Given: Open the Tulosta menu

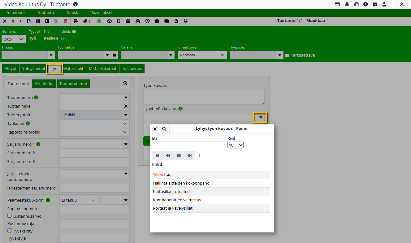Looking at the screenshot, I should (x=73, y=13).
